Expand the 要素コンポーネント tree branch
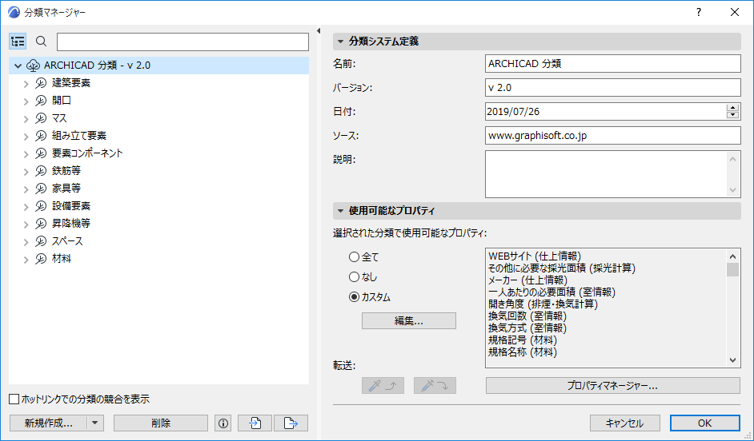The image size is (754, 441). click(x=26, y=154)
